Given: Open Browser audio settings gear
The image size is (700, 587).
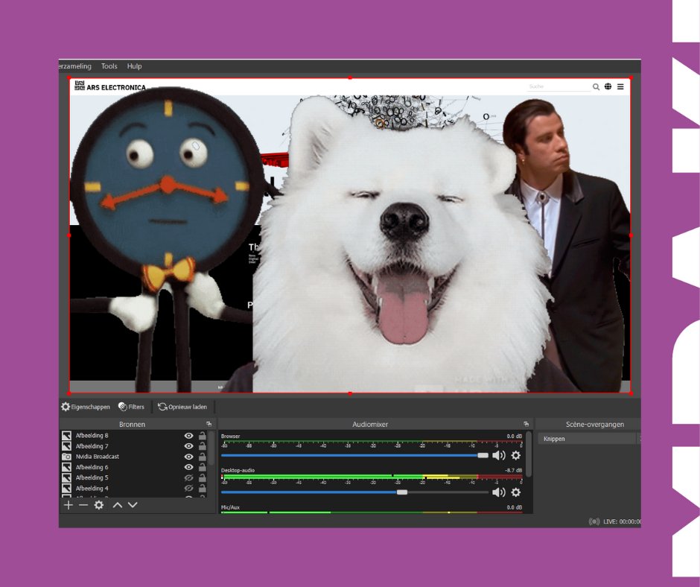Looking at the screenshot, I should coord(515,455).
